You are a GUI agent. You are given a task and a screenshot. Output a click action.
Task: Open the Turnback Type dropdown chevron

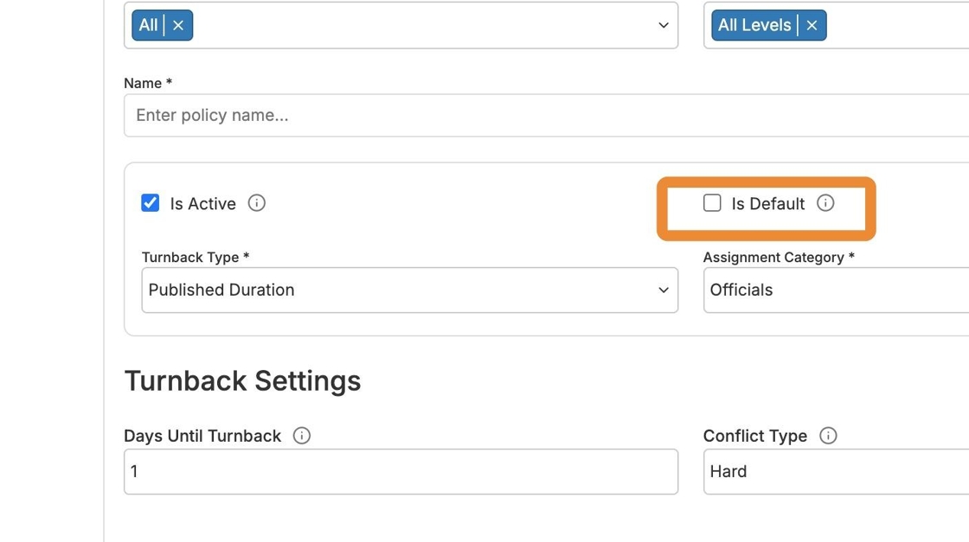coord(664,290)
